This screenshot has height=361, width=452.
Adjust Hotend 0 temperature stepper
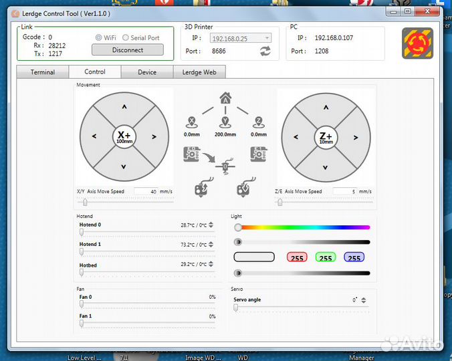tap(211, 225)
